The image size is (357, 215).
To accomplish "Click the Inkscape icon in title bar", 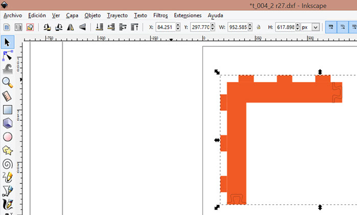I will pos(4,5).
